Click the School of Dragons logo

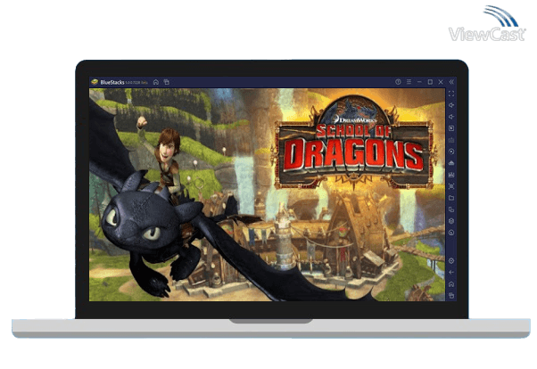(352, 142)
